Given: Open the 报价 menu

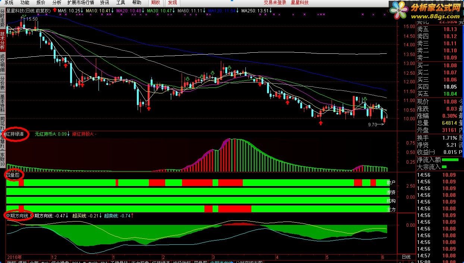Looking at the screenshot, I should (x=41, y=3).
